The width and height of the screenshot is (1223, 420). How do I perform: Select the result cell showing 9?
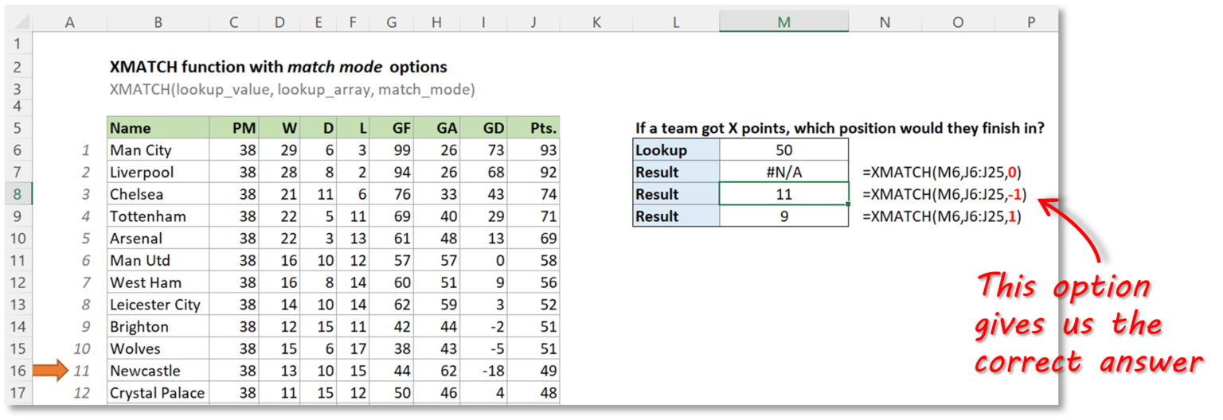click(783, 216)
